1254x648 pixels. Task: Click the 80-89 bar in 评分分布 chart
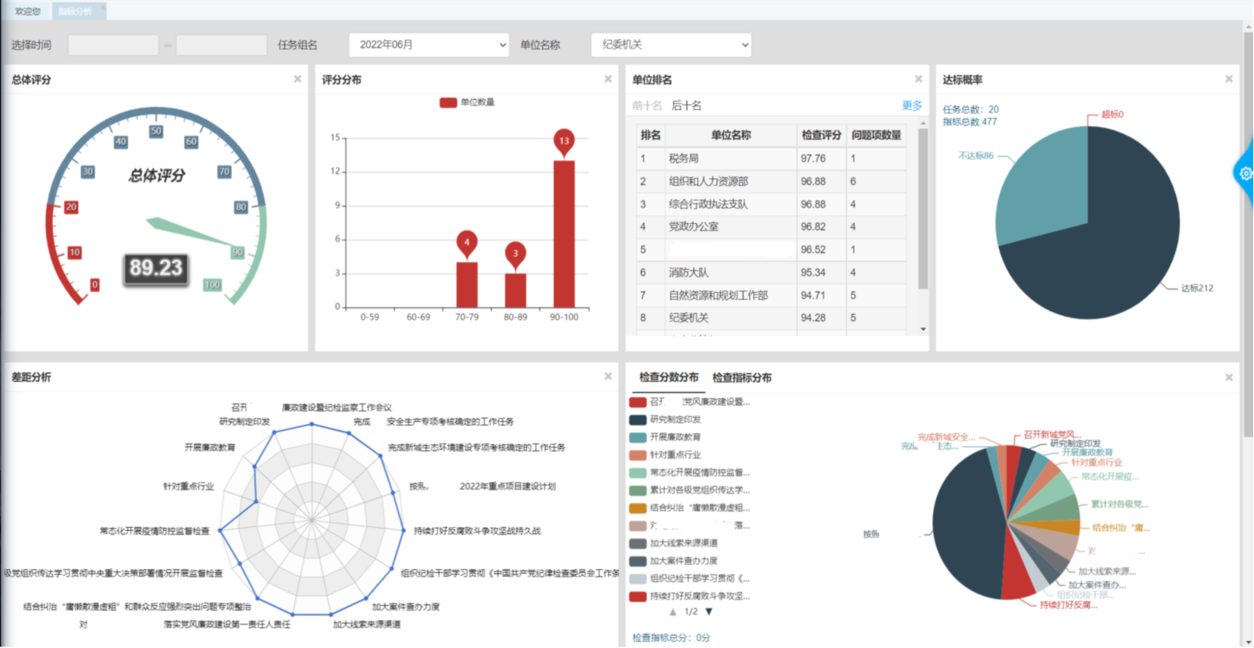click(x=515, y=290)
